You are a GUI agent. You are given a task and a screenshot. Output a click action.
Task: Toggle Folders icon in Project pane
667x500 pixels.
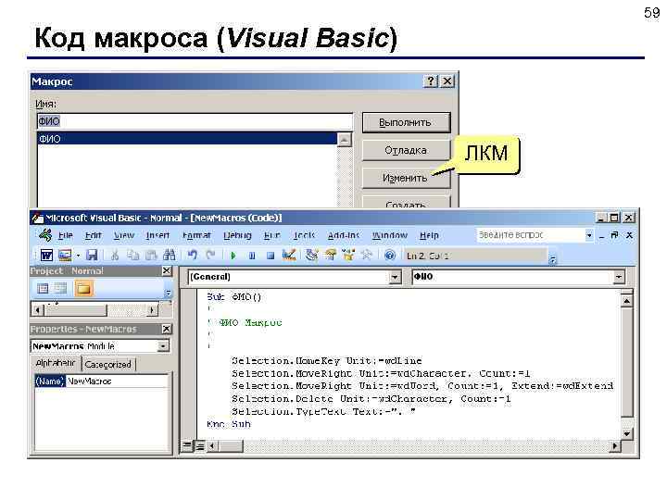[83, 289]
